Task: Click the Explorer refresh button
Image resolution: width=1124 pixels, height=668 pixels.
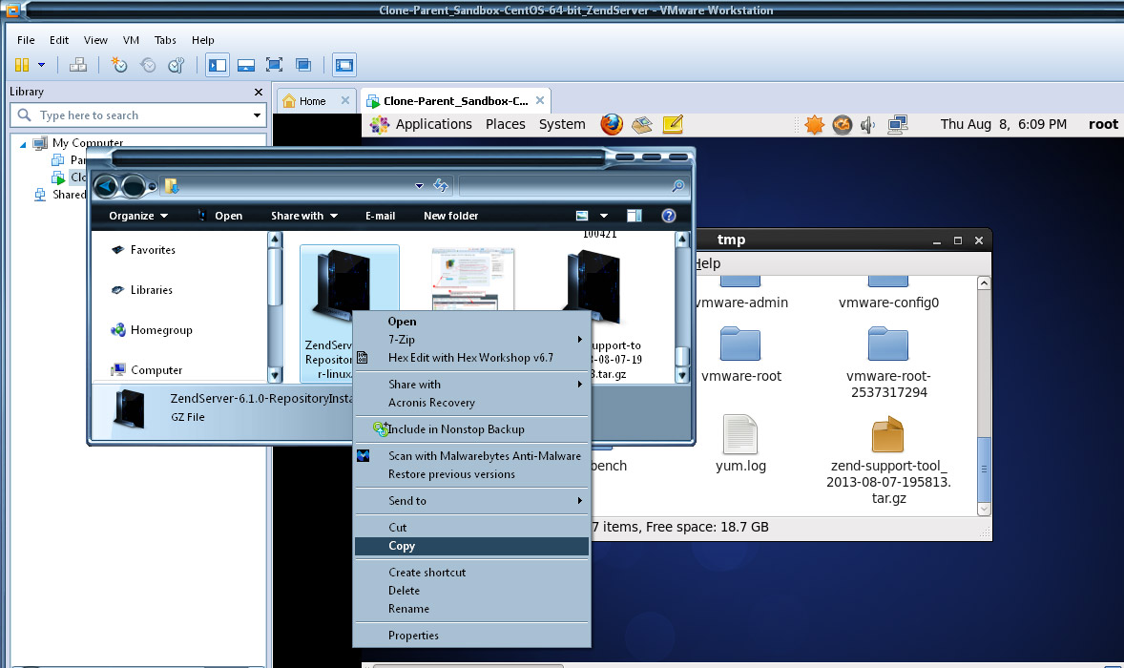Action: [441, 186]
